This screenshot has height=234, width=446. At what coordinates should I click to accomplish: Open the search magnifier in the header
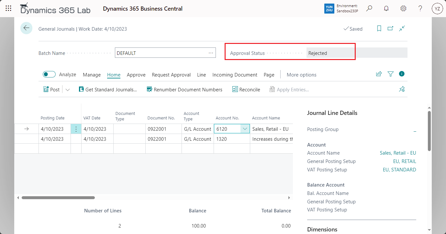(369, 8)
